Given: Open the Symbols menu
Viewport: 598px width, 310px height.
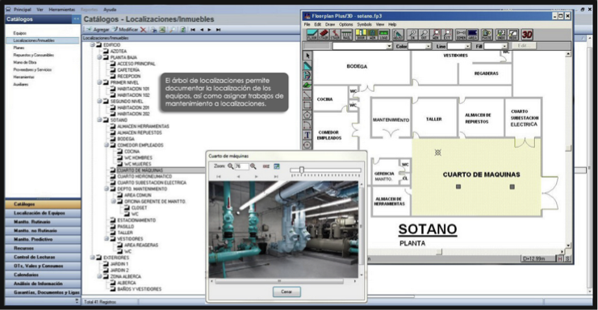Looking at the screenshot, I should (364, 24).
